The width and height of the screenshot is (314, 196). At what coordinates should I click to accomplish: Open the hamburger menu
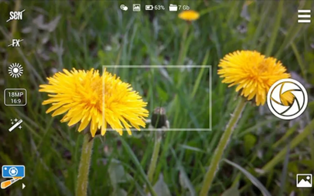304,16
